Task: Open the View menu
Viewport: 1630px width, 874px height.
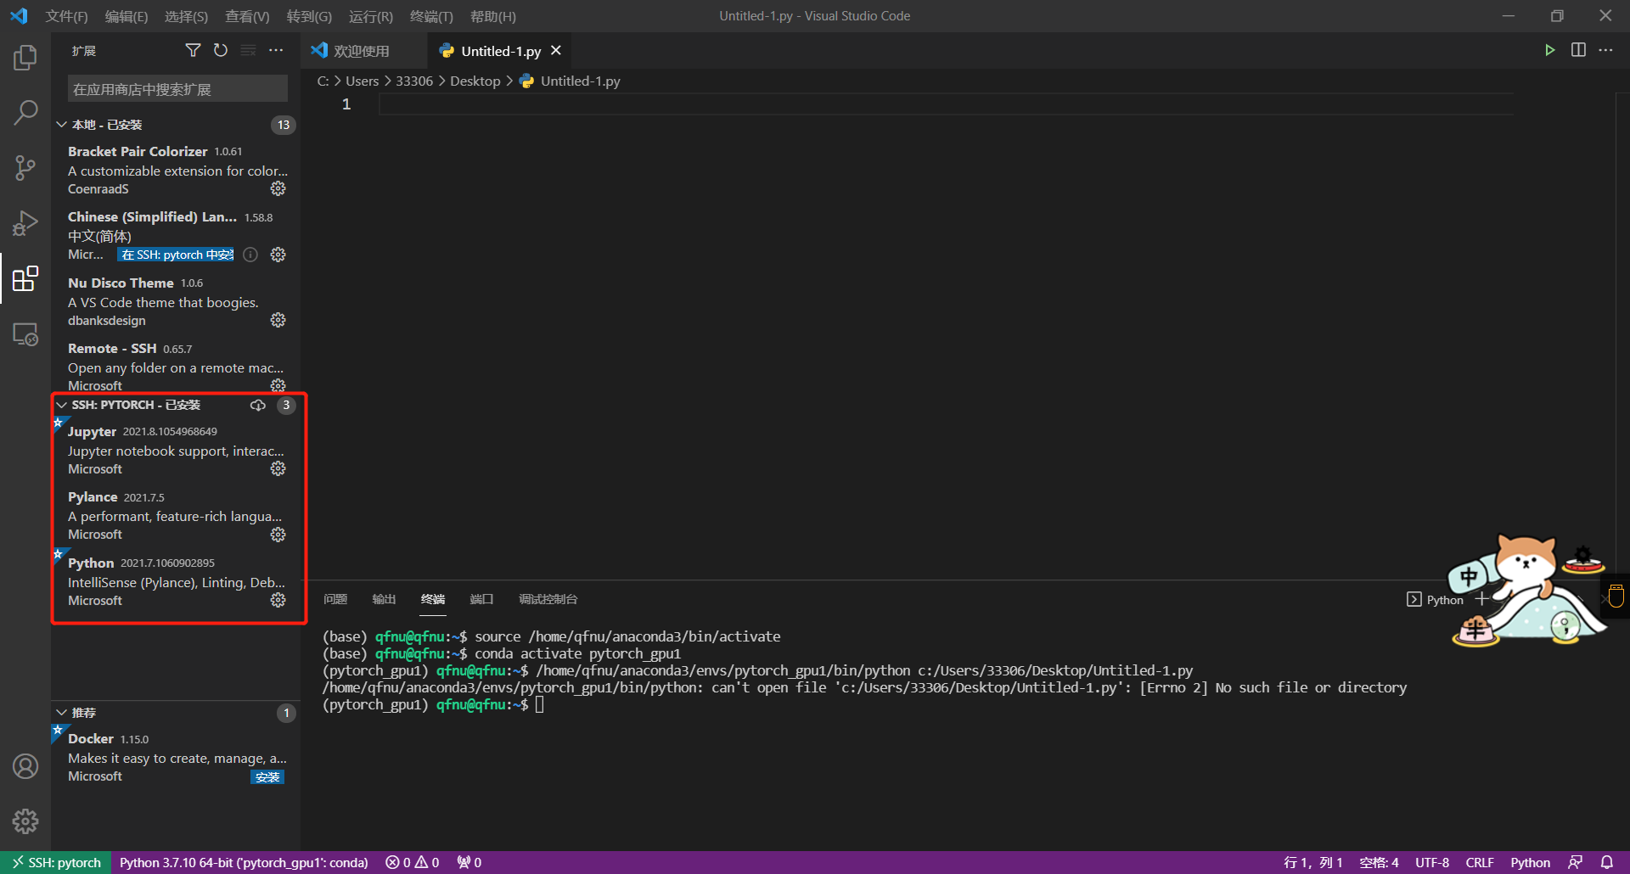Action: 247,16
